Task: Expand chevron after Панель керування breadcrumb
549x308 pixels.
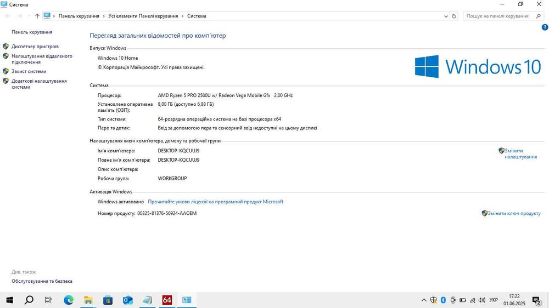Action: click(x=104, y=16)
